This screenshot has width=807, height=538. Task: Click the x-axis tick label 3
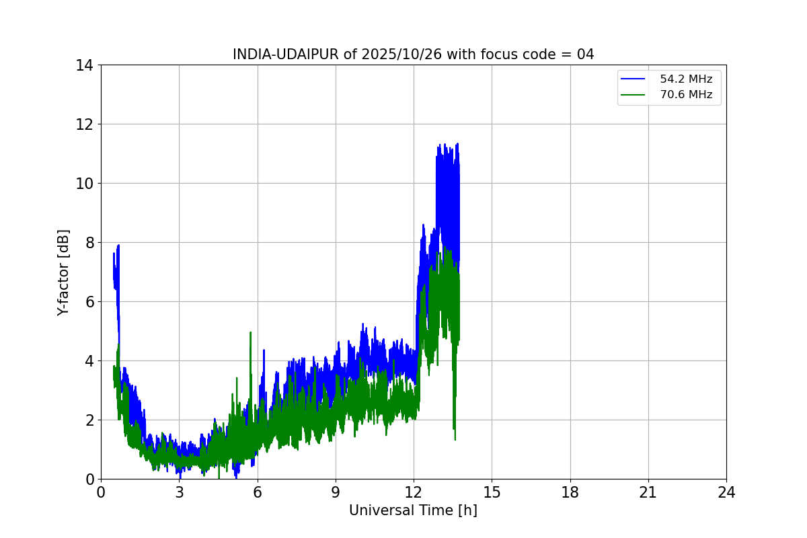[x=179, y=492]
